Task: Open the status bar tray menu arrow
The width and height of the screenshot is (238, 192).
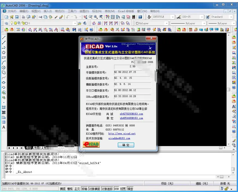Action: [231, 189]
